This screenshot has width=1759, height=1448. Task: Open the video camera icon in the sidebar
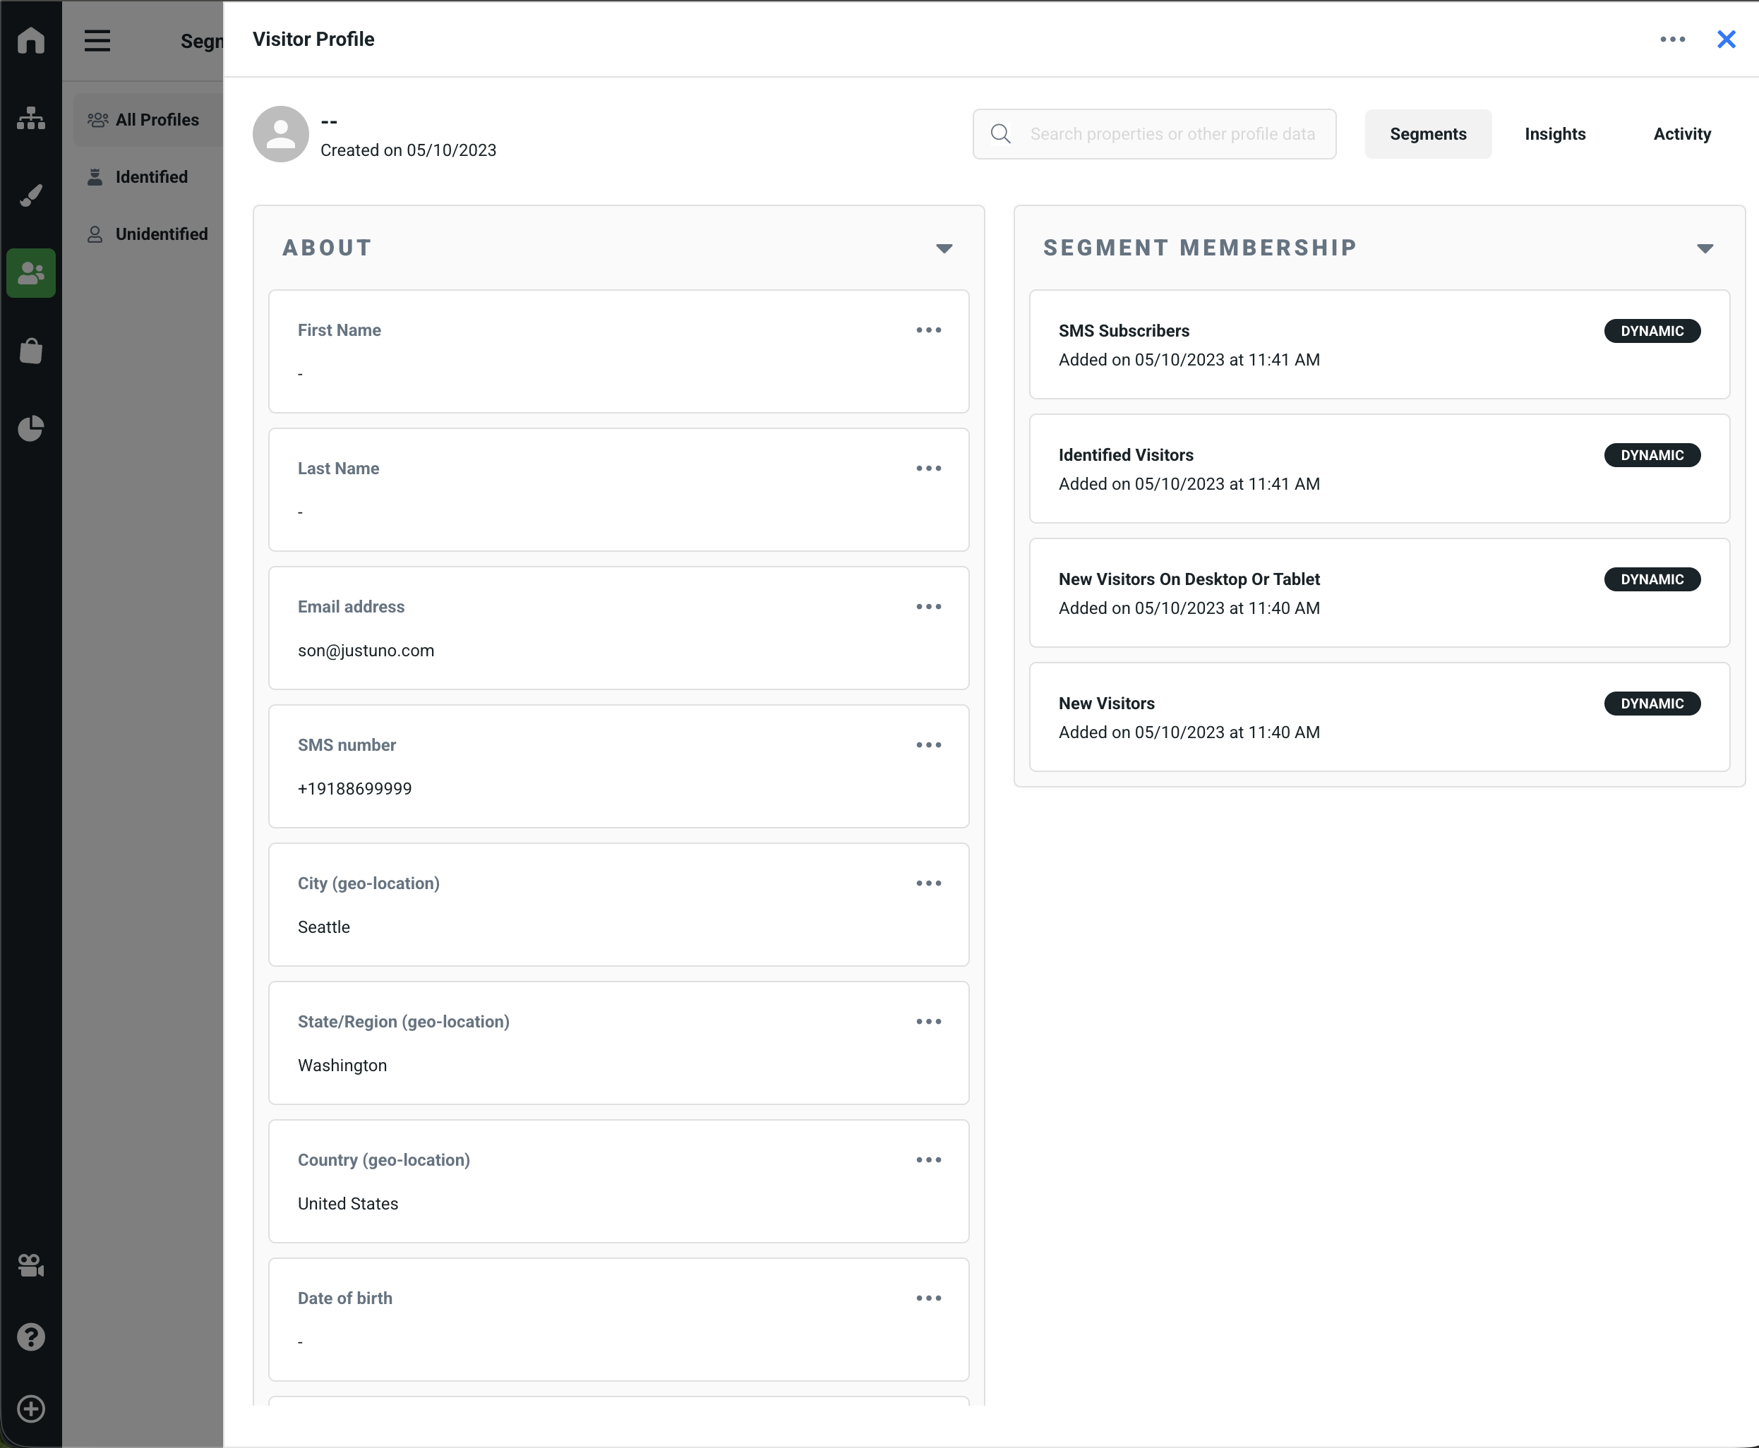click(x=31, y=1265)
